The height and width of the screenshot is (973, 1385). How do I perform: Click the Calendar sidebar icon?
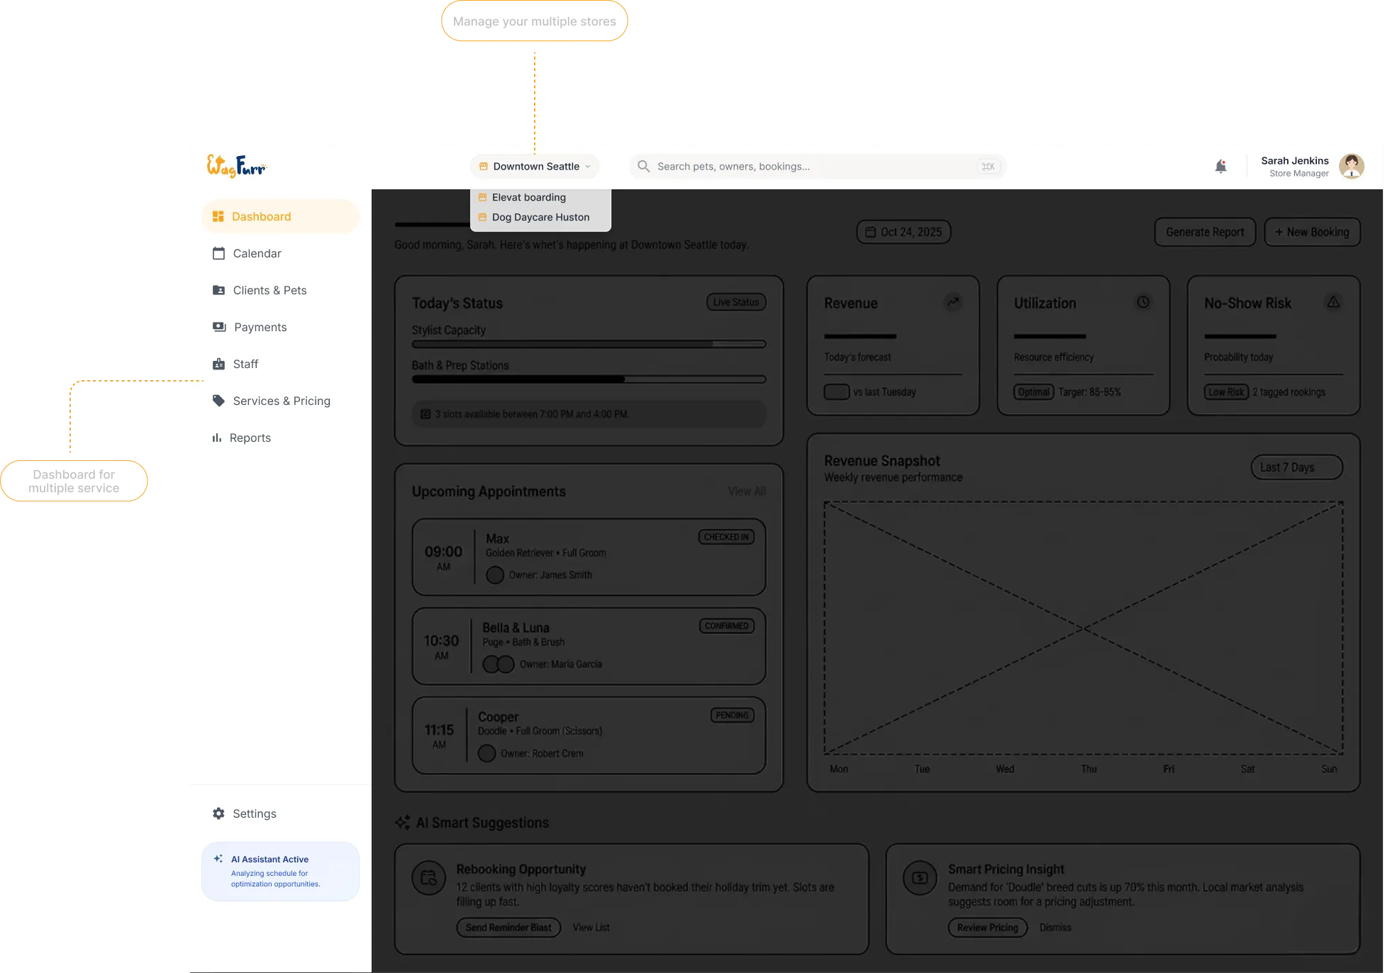pos(218,253)
